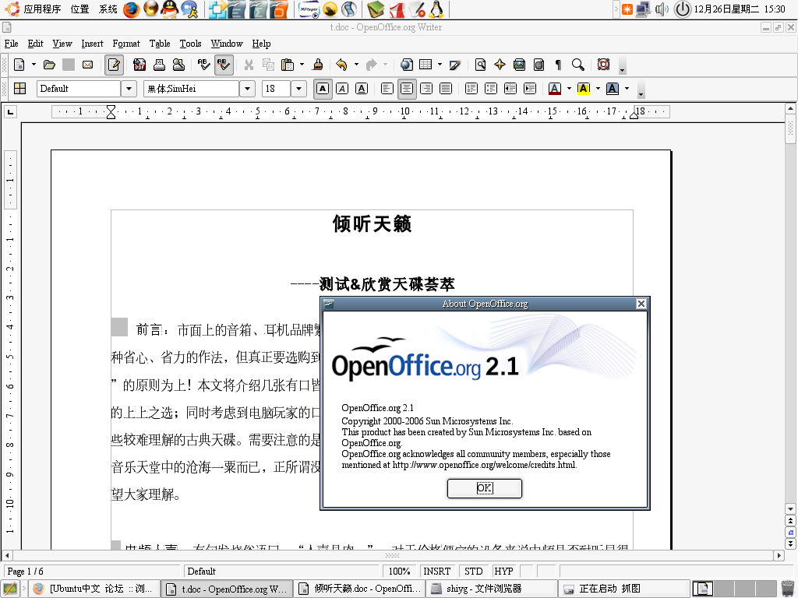
Task: Apply the paragraph Background Color
Action: 613,89
